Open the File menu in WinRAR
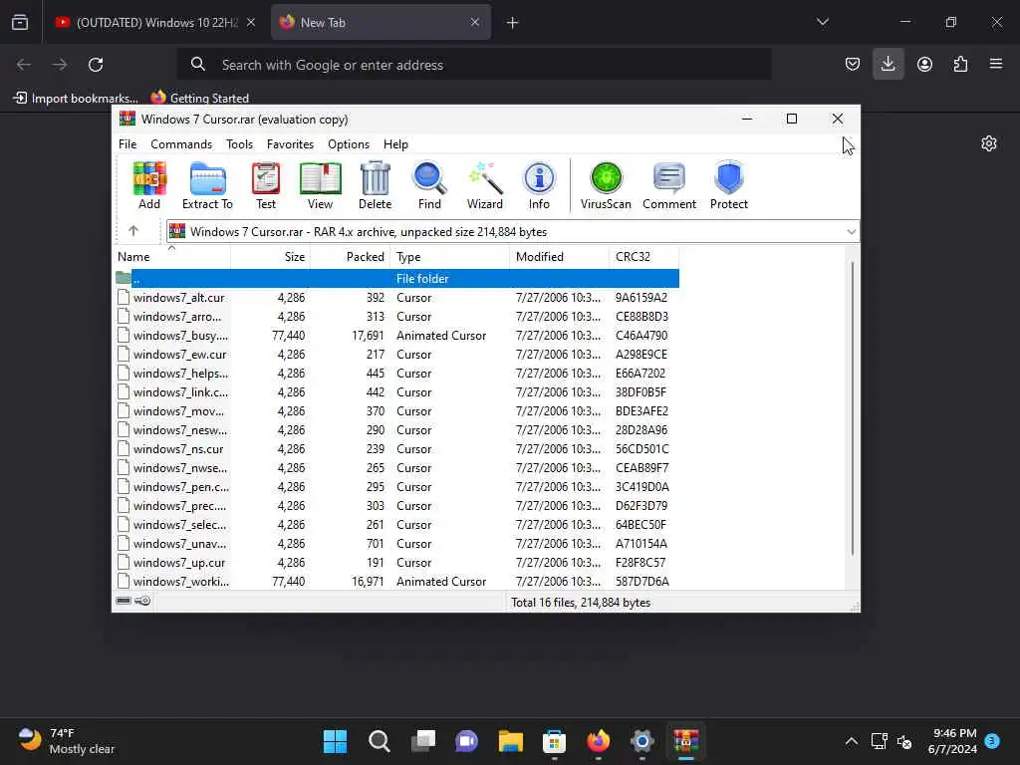The height and width of the screenshot is (765, 1020). coord(127,144)
